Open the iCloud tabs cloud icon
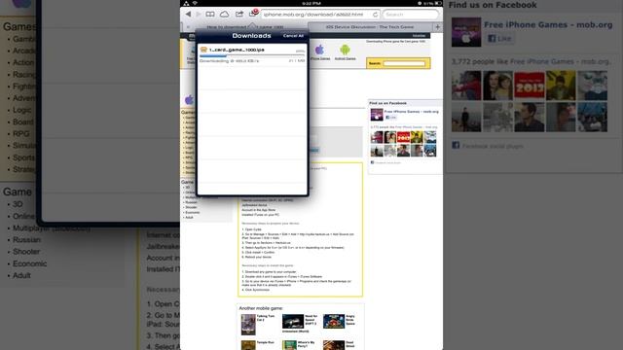The width and height of the screenshot is (623, 350). click(x=225, y=15)
